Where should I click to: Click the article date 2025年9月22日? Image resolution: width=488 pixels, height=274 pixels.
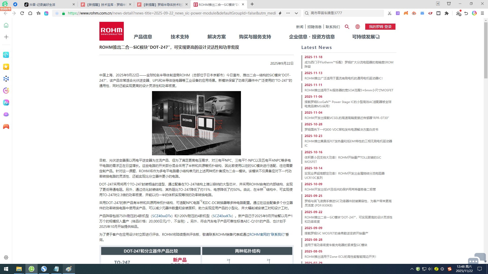coord(282,63)
